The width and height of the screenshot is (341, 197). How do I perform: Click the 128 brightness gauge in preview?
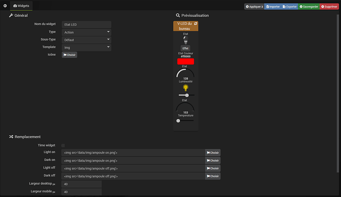click(x=185, y=74)
